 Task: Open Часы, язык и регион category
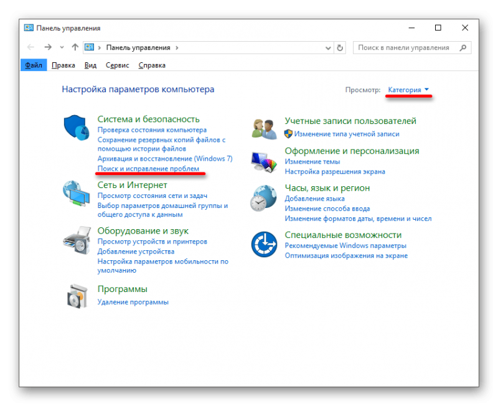[x=327, y=188]
